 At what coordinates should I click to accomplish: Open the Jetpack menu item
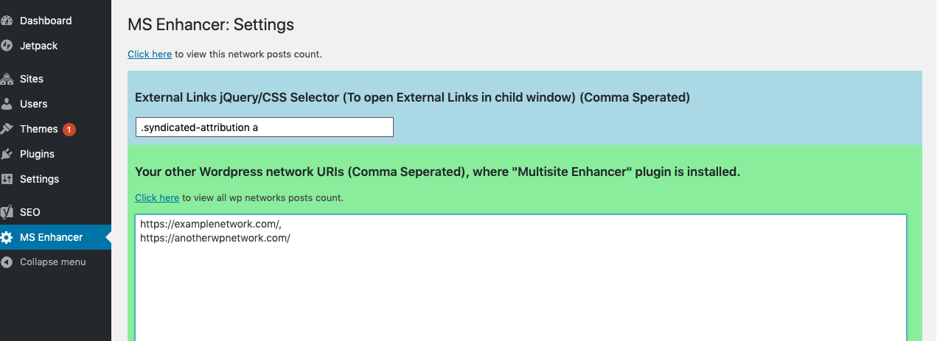[39, 46]
